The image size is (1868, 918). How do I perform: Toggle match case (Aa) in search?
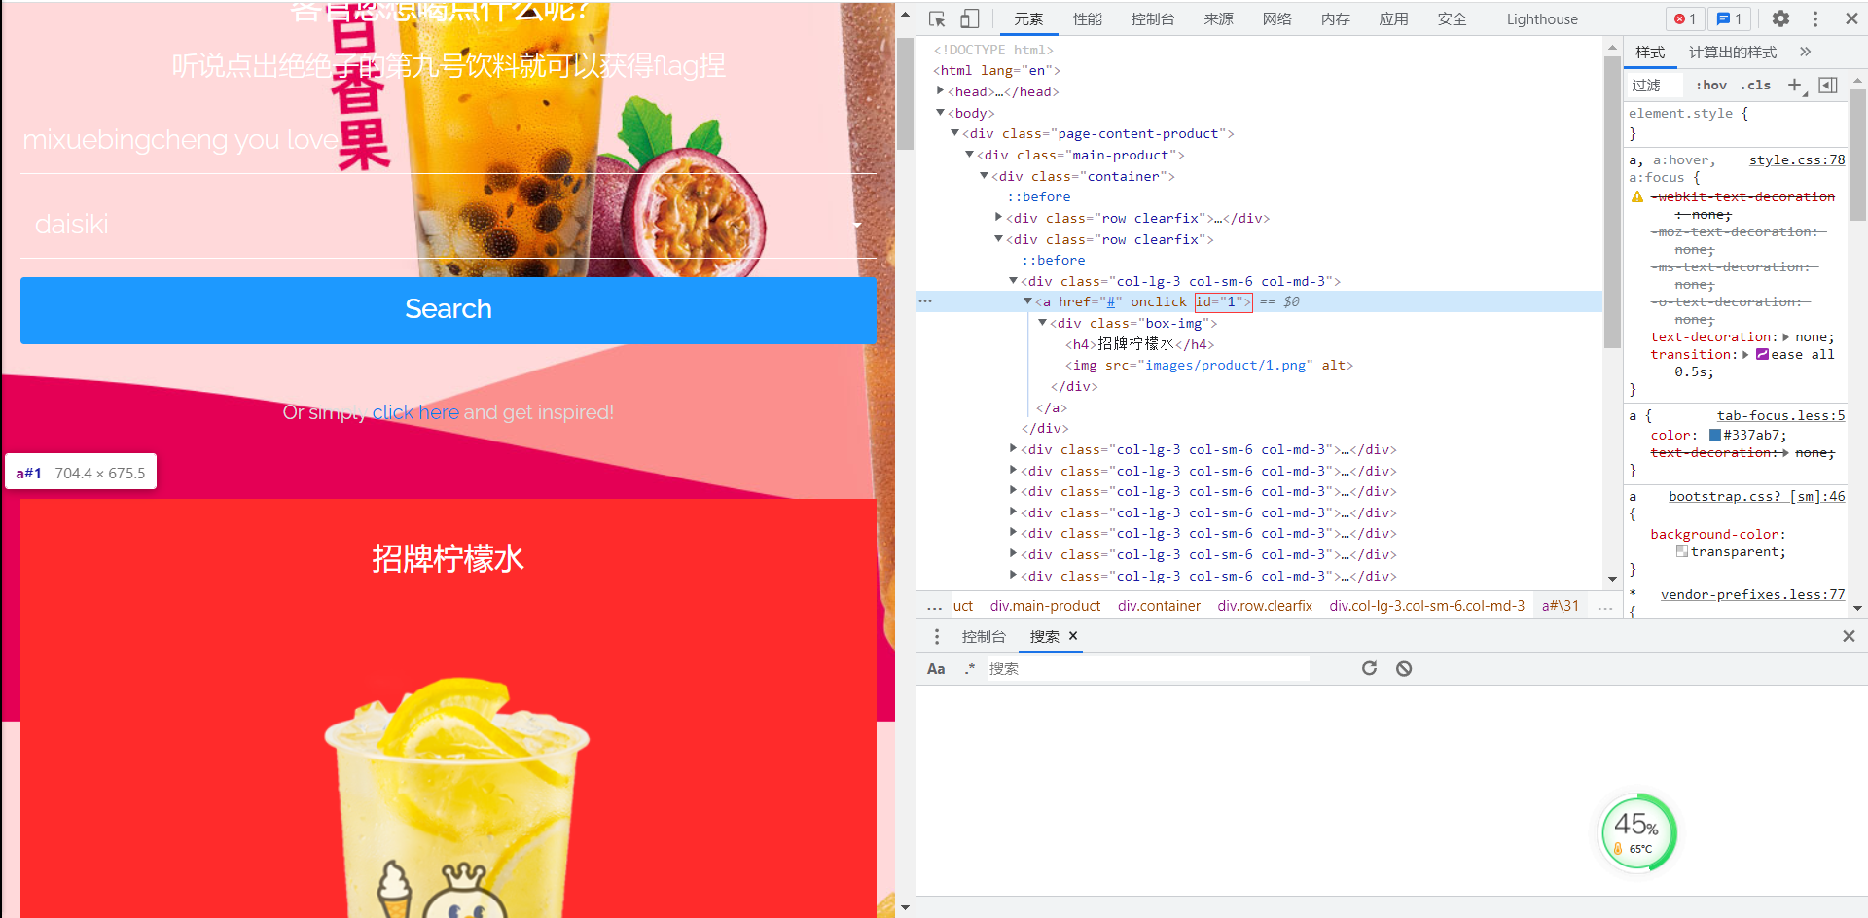pos(936,668)
